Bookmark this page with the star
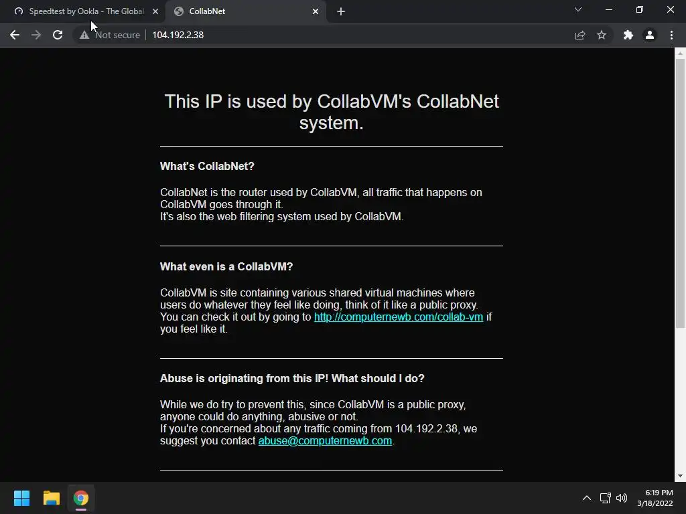This screenshot has height=514, width=686. point(602,35)
